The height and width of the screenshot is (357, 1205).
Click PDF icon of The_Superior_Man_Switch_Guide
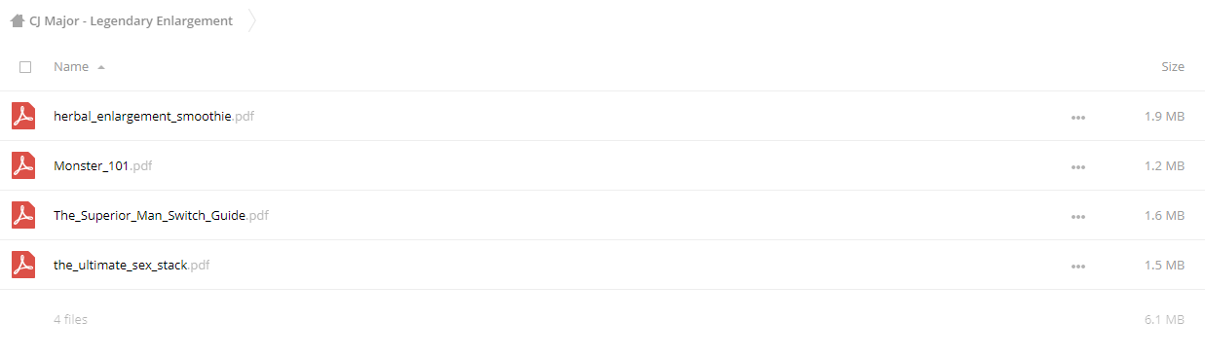[x=23, y=215]
